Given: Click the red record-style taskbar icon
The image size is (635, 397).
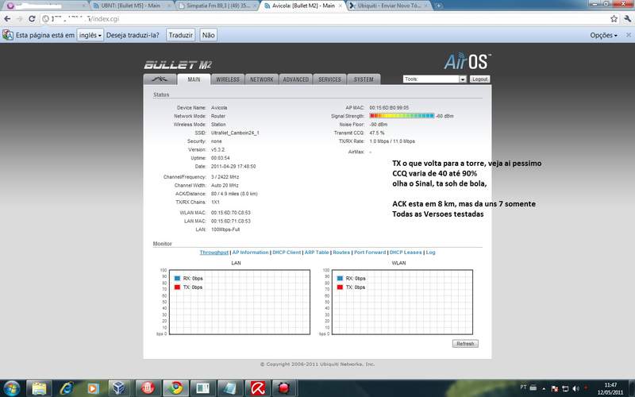Looking at the screenshot, I should (285, 388).
